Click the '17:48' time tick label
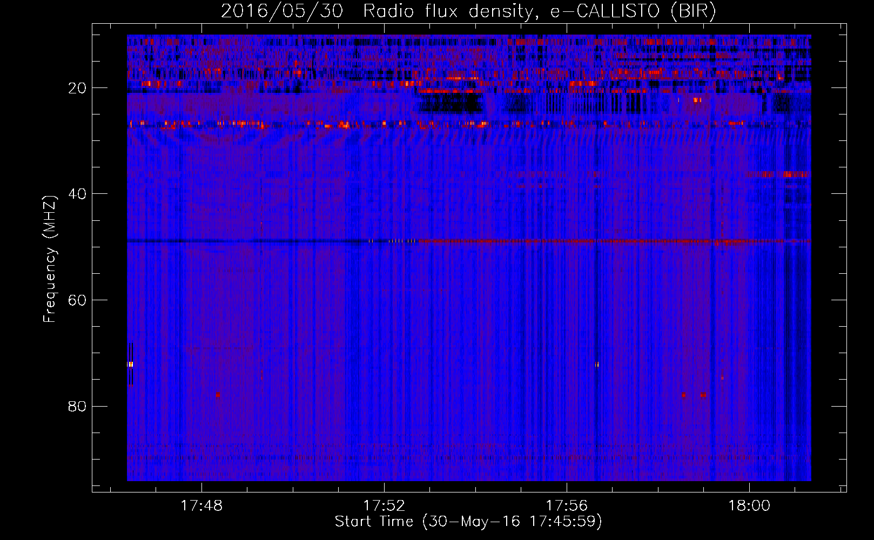Viewport: 874px width, 540px height. click(x=201, y=506)
